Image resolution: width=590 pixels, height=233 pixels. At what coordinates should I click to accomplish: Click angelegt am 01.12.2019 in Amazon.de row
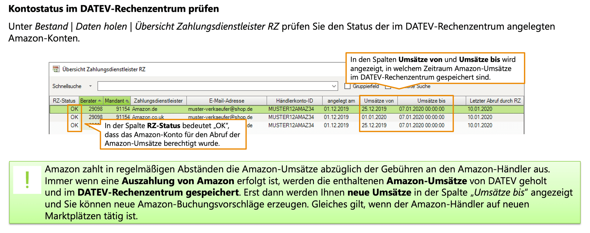click(336, 109)
